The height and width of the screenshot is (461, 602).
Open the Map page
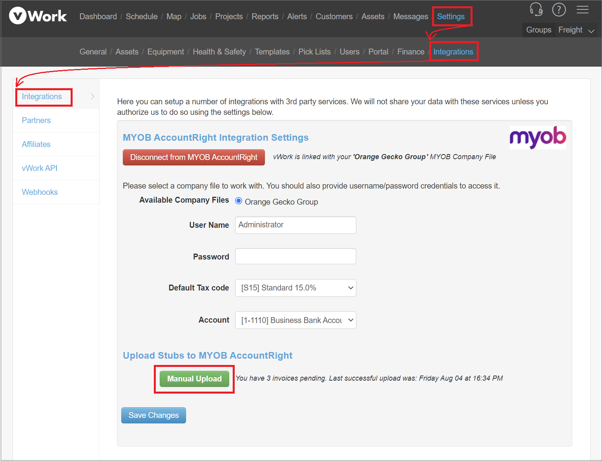174,16
